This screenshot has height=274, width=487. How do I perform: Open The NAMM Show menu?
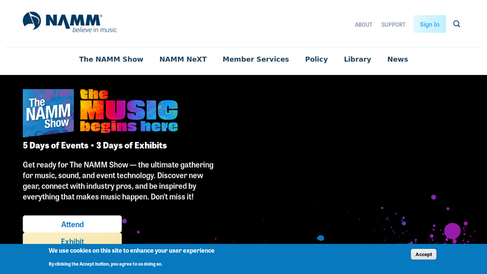click(111, 59)
